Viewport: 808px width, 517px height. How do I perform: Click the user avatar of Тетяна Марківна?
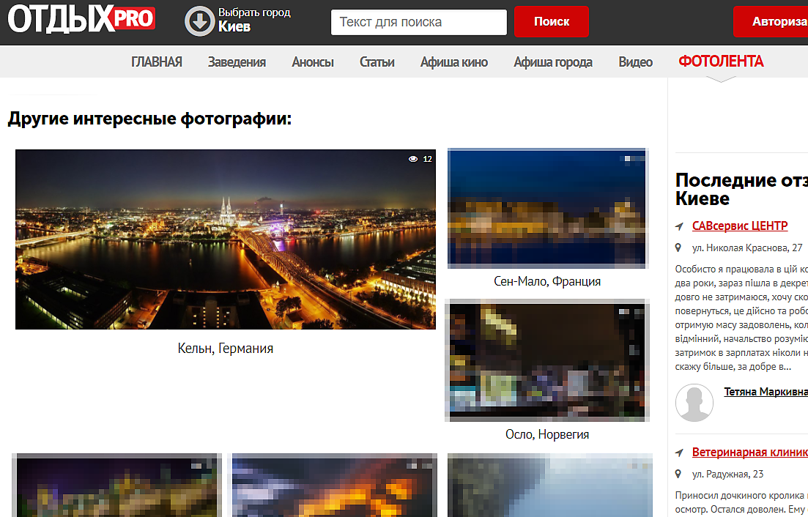click(694, 402)
